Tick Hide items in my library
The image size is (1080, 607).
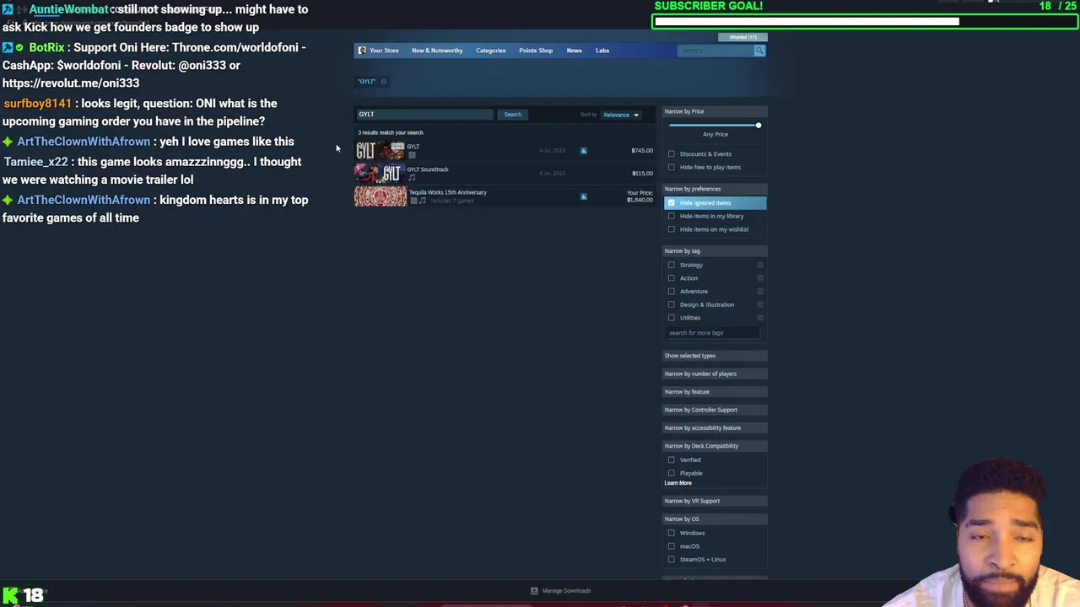pyautogui.click(x=672, y=216)
